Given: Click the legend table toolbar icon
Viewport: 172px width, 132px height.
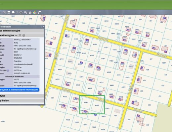Looking at the screenshot, I should coord(9,12).
